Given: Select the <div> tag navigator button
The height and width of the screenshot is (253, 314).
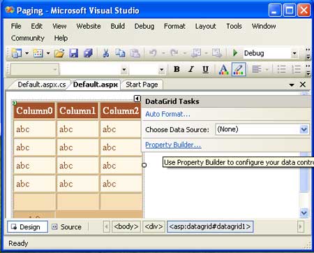Looking at the screenshot, I should 154,226.
